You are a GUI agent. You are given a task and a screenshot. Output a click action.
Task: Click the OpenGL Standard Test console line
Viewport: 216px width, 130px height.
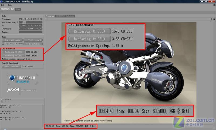click(10, 105)
